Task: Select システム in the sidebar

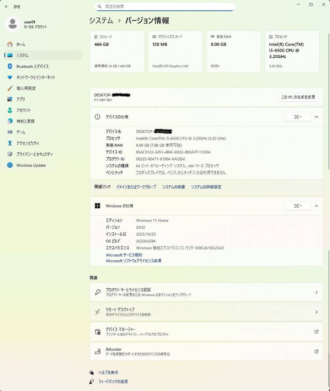Action: pos(43,55)
